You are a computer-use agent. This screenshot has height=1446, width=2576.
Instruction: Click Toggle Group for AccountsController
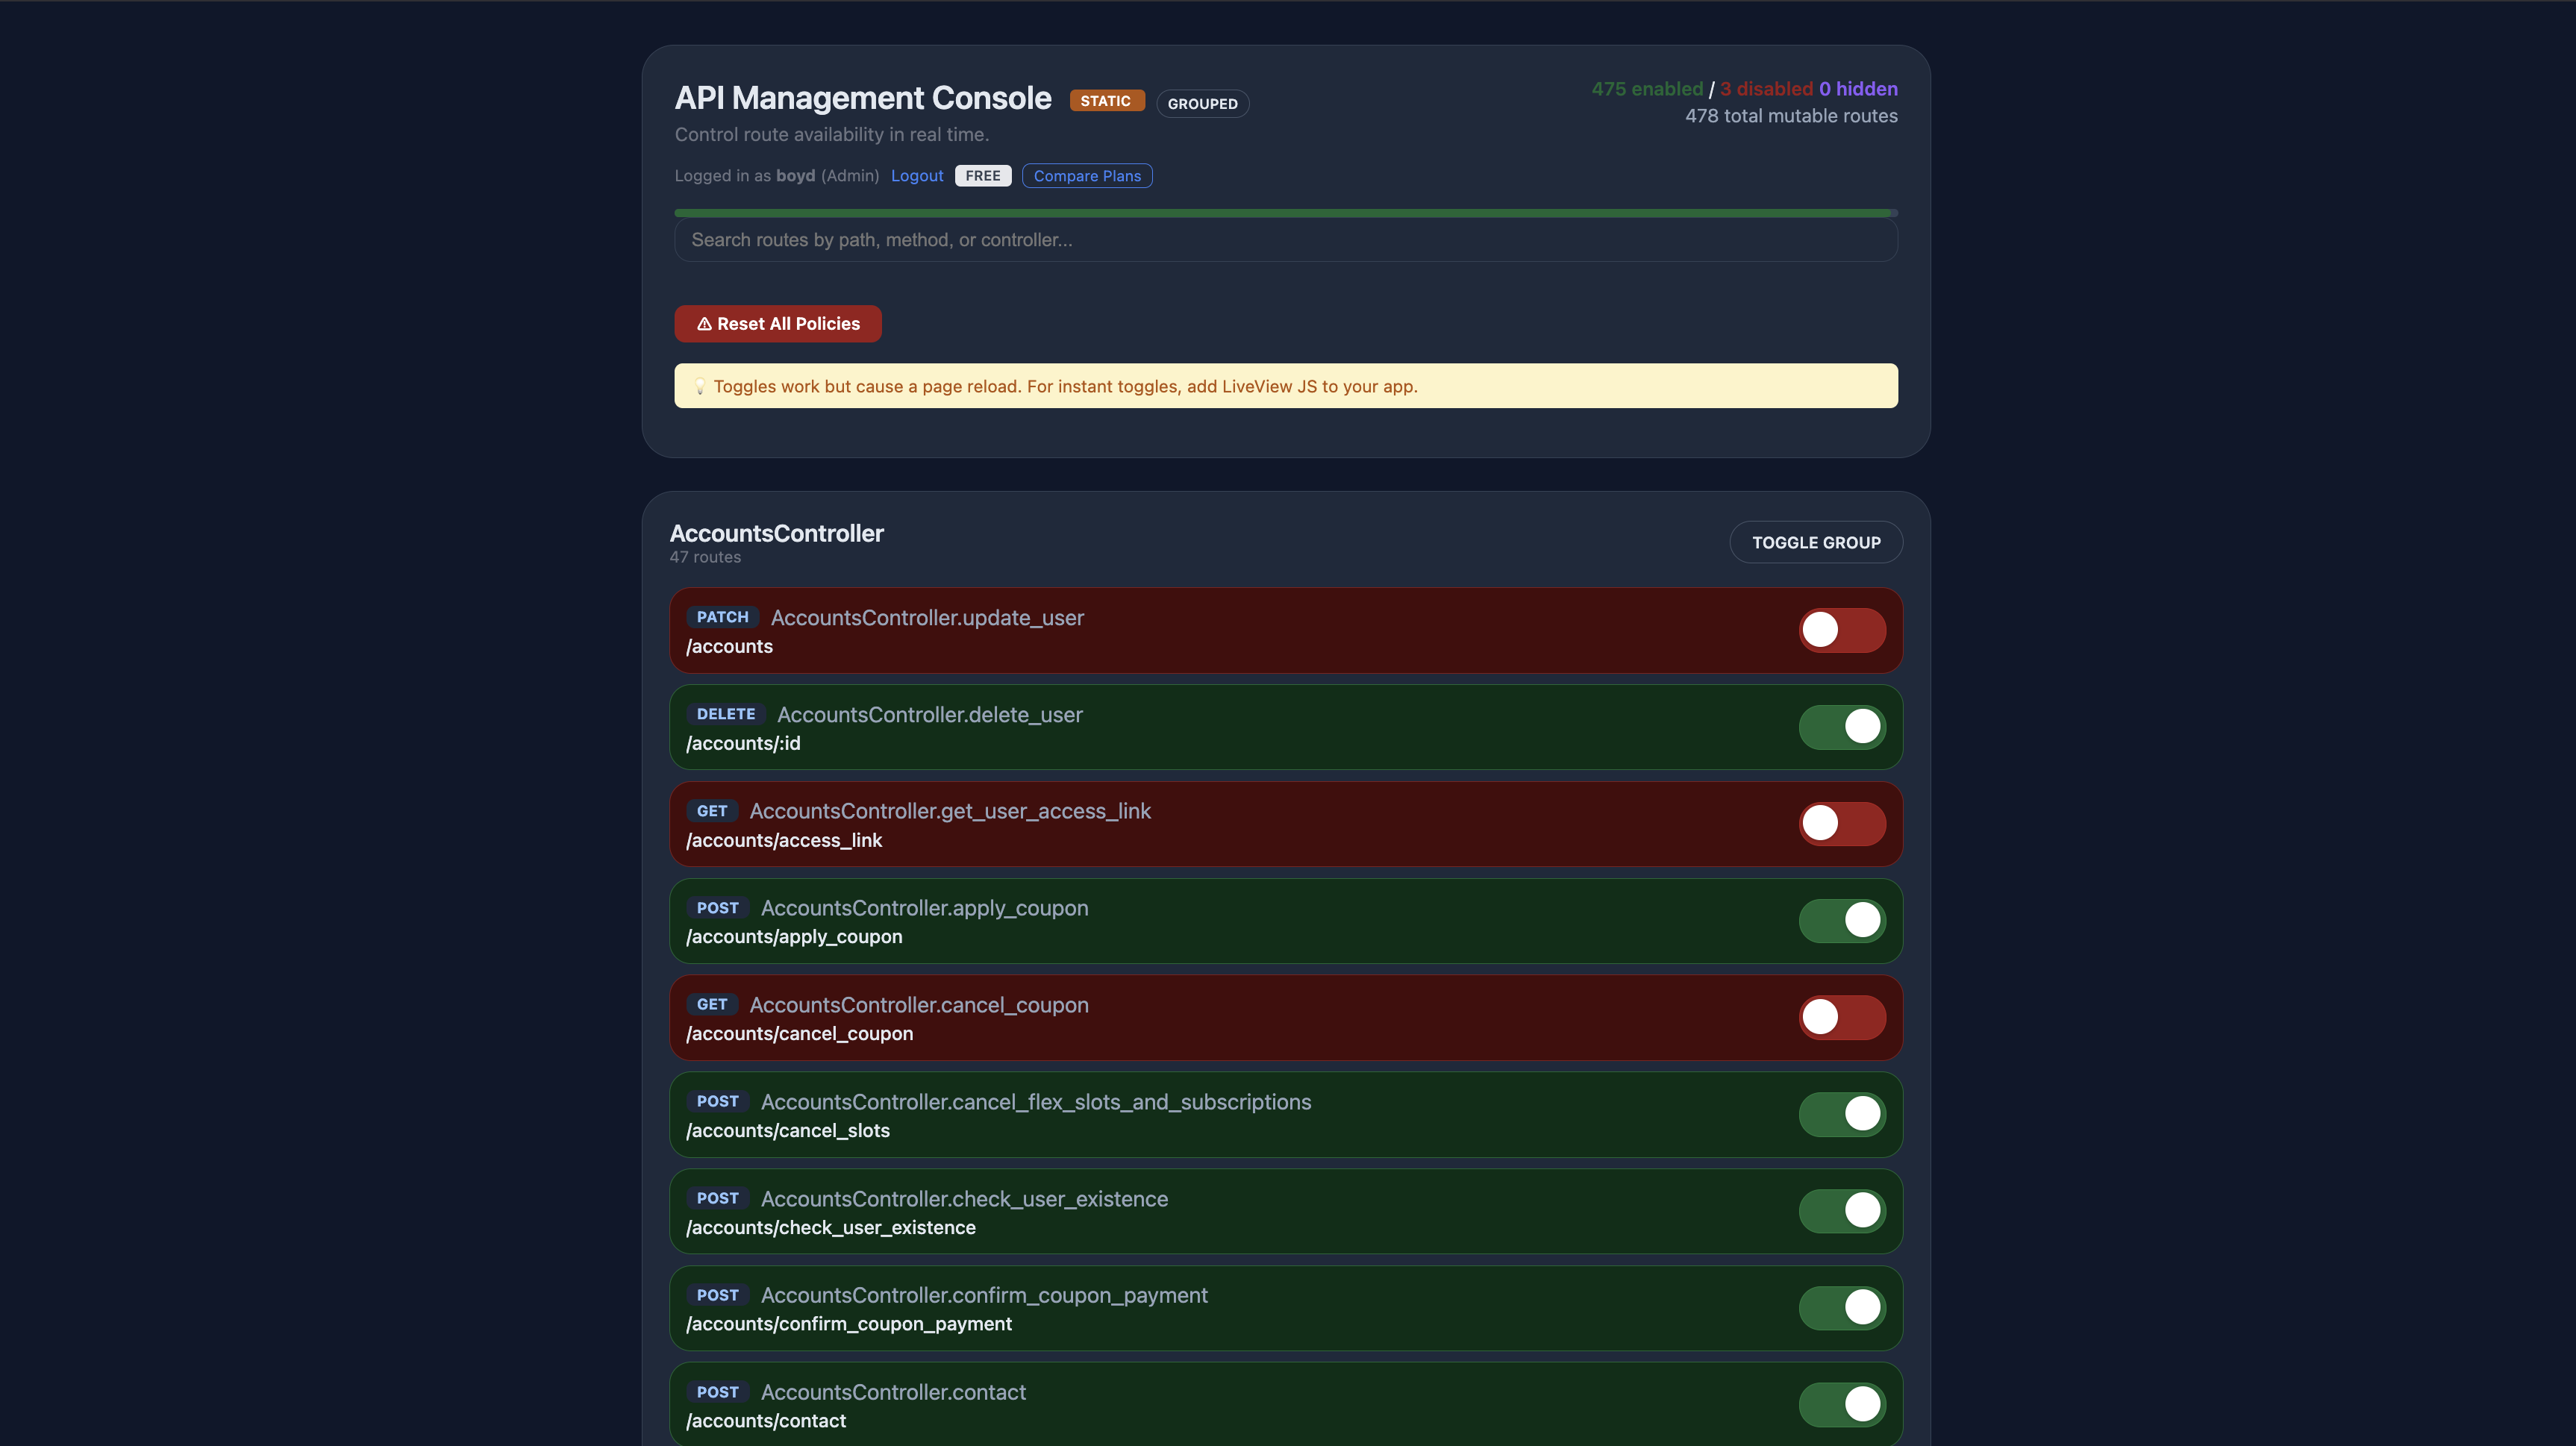[1815, 542]
